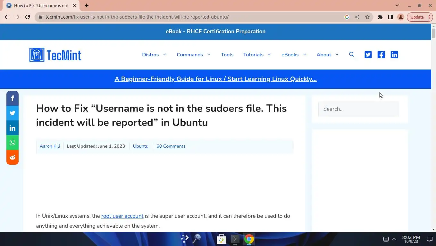This screenshot has width=436, height=246.
Task: Click the browser address bar URL
Action: click(x=137, y=17)
